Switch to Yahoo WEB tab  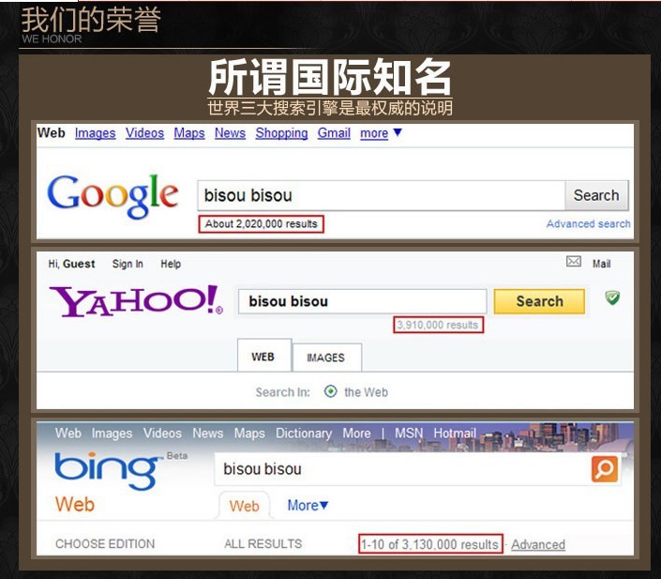pos(264,356)
